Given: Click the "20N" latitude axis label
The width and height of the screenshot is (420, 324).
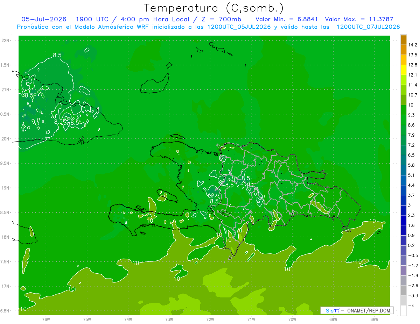Looking at the screenshot, I should tap(5, 139).
